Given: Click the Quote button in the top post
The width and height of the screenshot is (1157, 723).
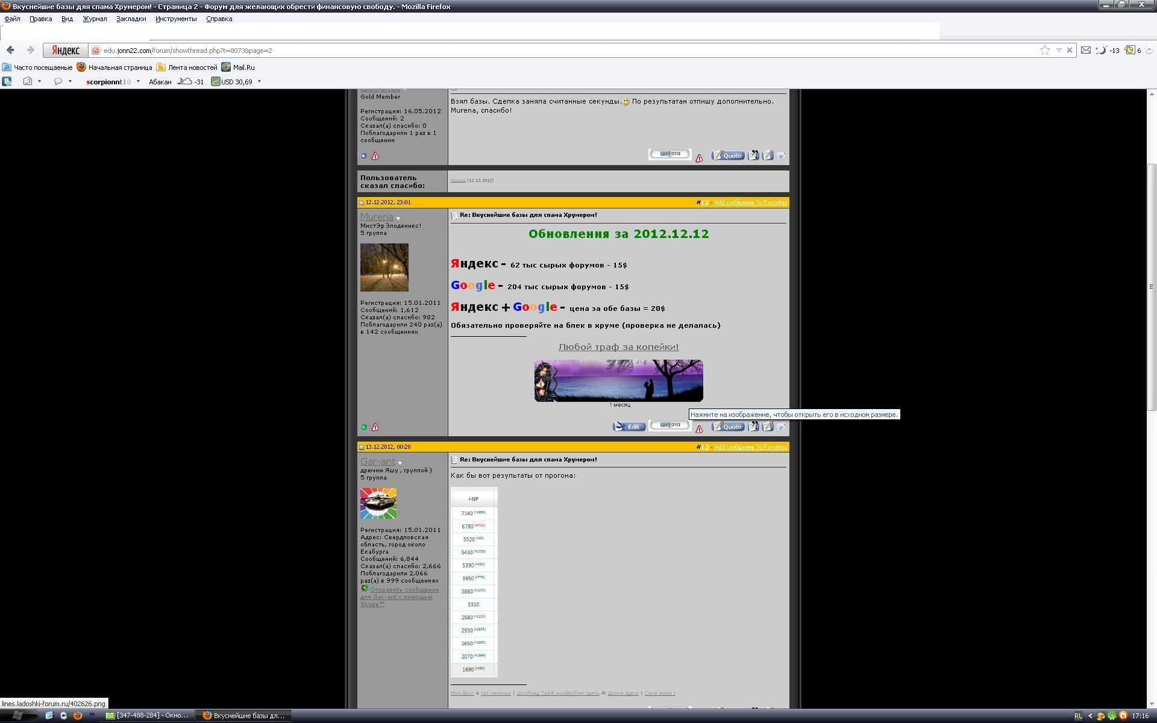Looking at the screenshot, I should (x=728, y=155).
